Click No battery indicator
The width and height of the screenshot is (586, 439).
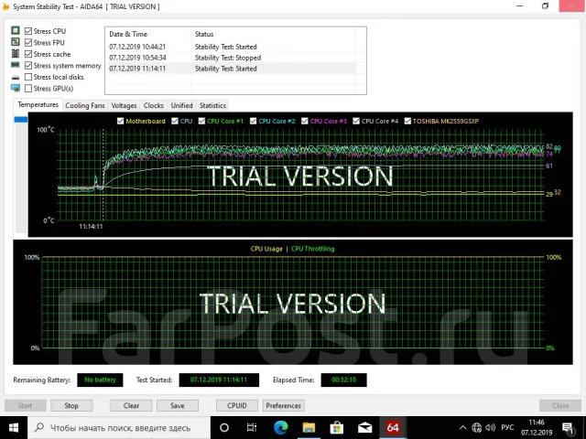click(x=100, y=380)
